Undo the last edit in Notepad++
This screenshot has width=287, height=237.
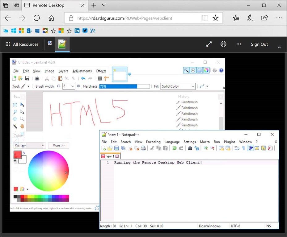coord(174,148)
